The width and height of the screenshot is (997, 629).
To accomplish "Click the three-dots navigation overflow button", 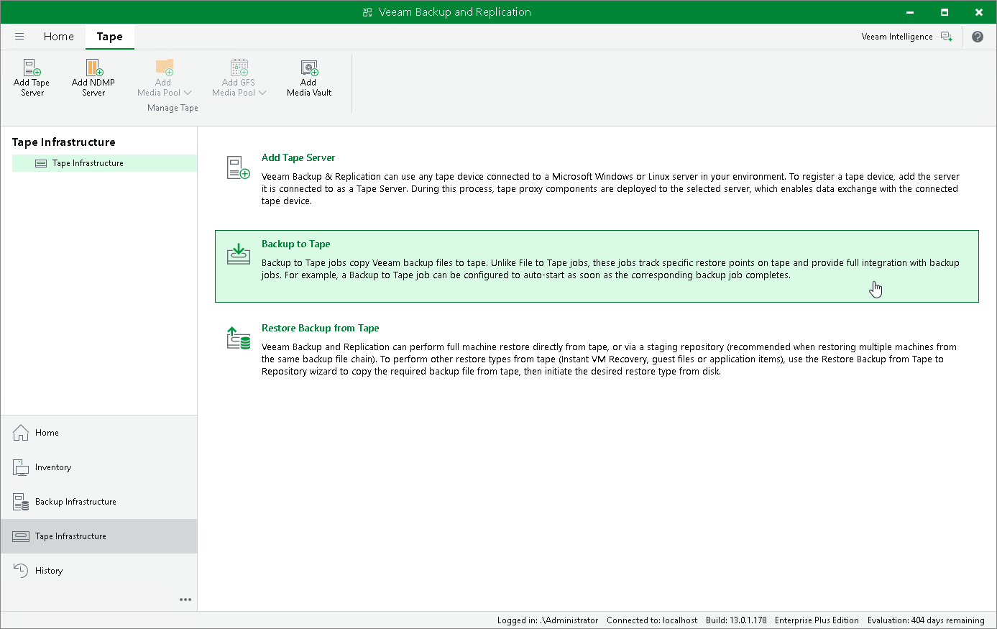I will [x=185, y=600].
